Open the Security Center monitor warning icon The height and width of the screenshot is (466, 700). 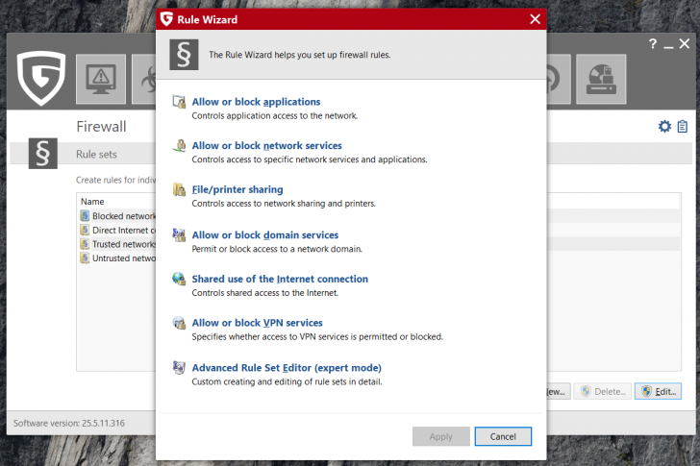pos(101,79)
